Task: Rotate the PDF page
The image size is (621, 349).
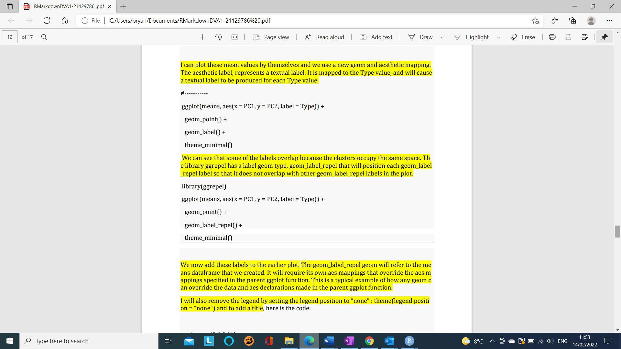Action: 219,37
